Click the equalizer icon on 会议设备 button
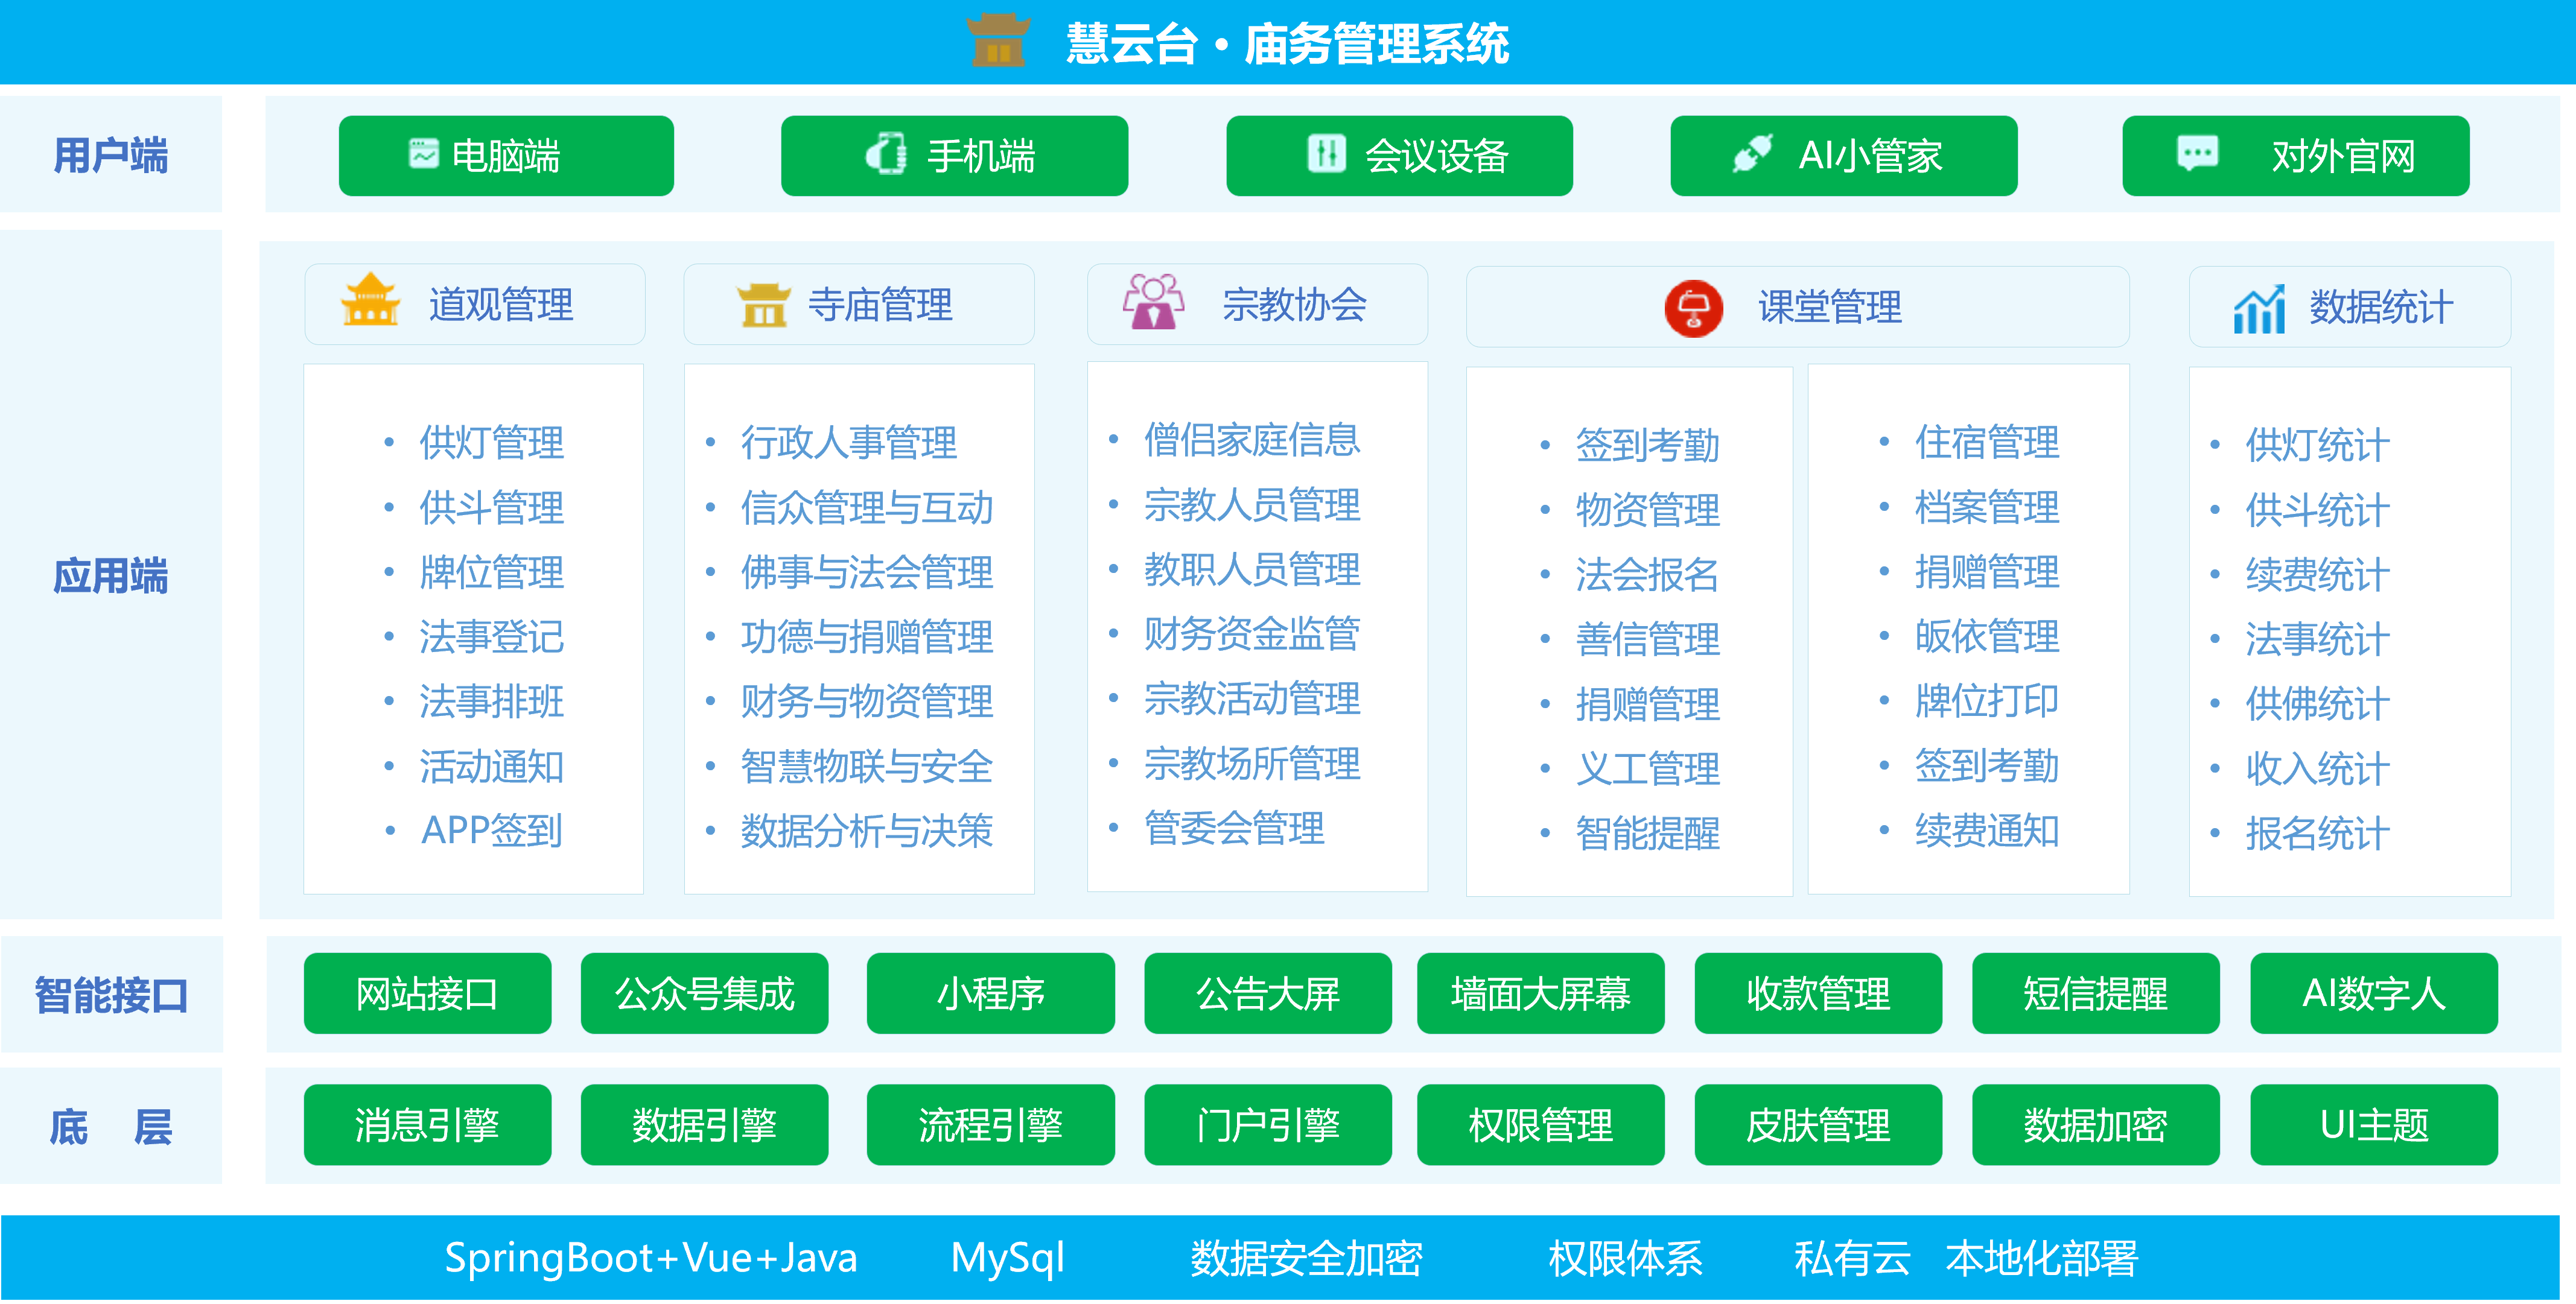The image size is (2576, 1304). [1327, 154]
